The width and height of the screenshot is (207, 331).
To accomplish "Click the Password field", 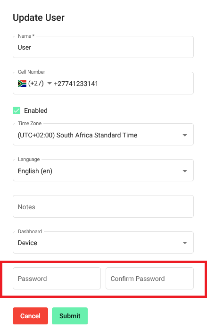I will [57, 279].
